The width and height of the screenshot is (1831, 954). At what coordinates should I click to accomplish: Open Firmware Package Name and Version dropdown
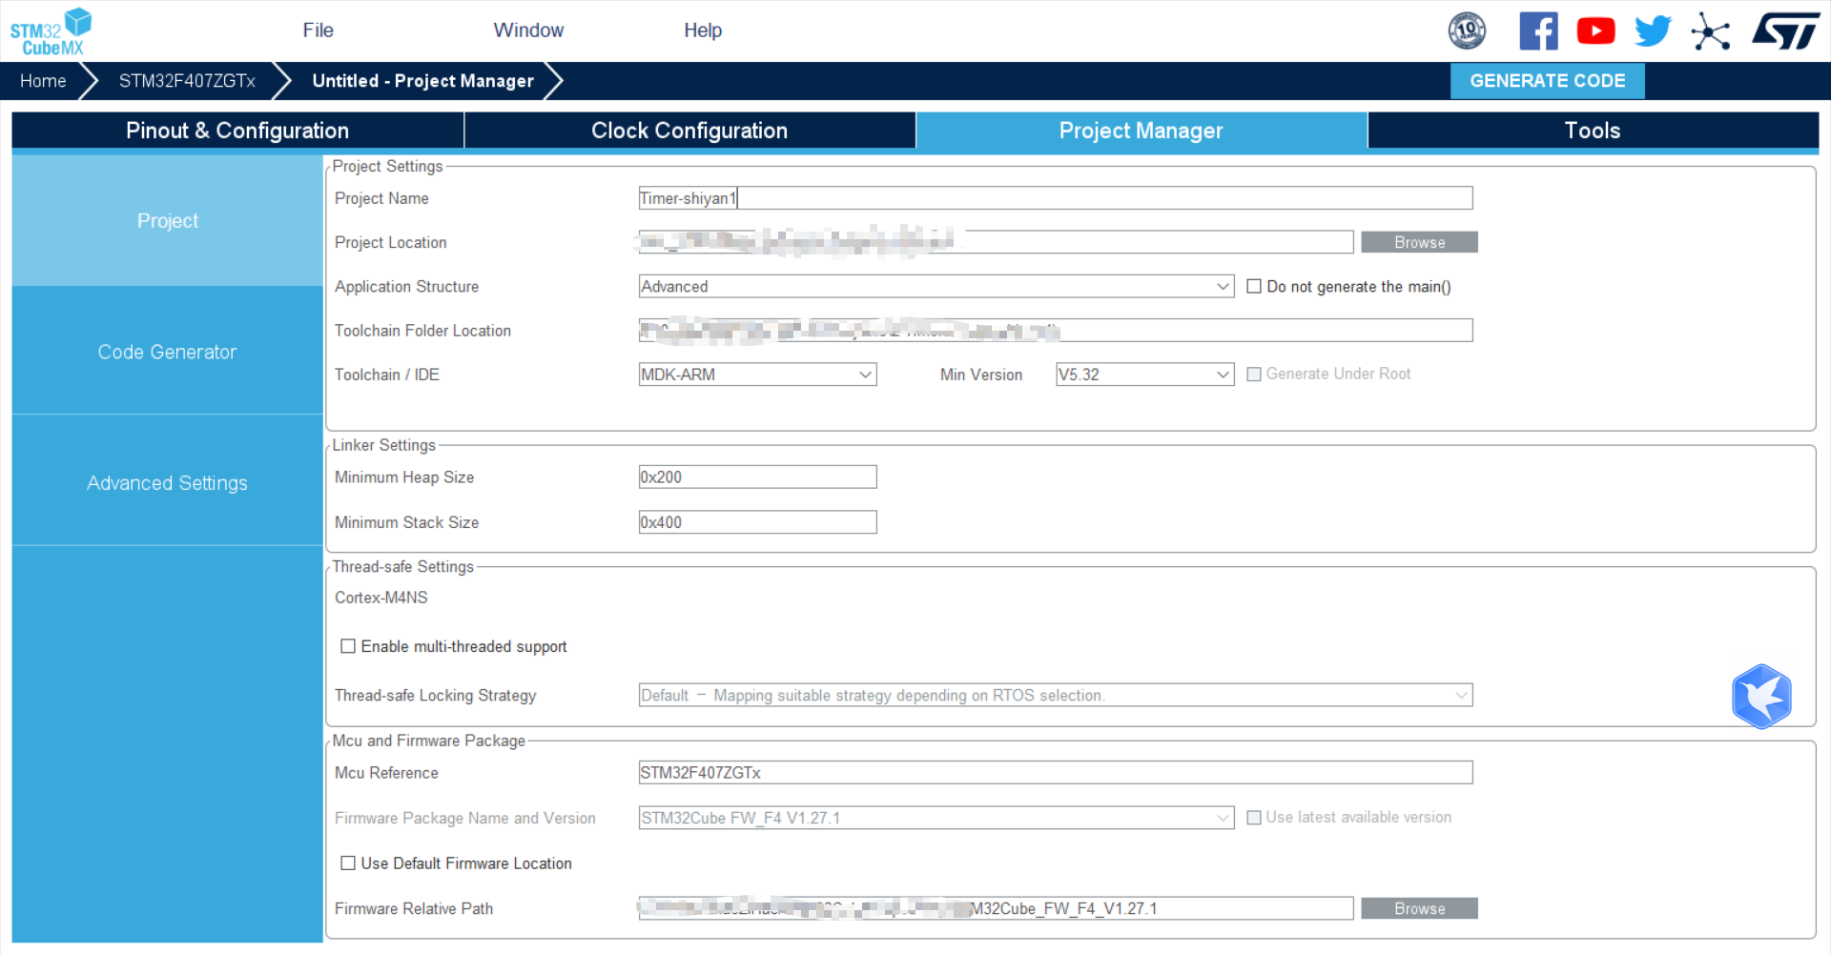936,818
